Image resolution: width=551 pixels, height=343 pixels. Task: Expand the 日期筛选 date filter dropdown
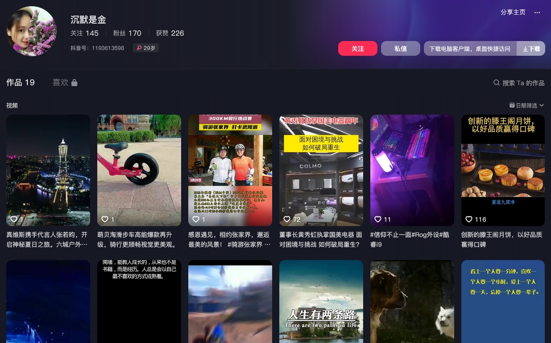[x=526, y=105]
